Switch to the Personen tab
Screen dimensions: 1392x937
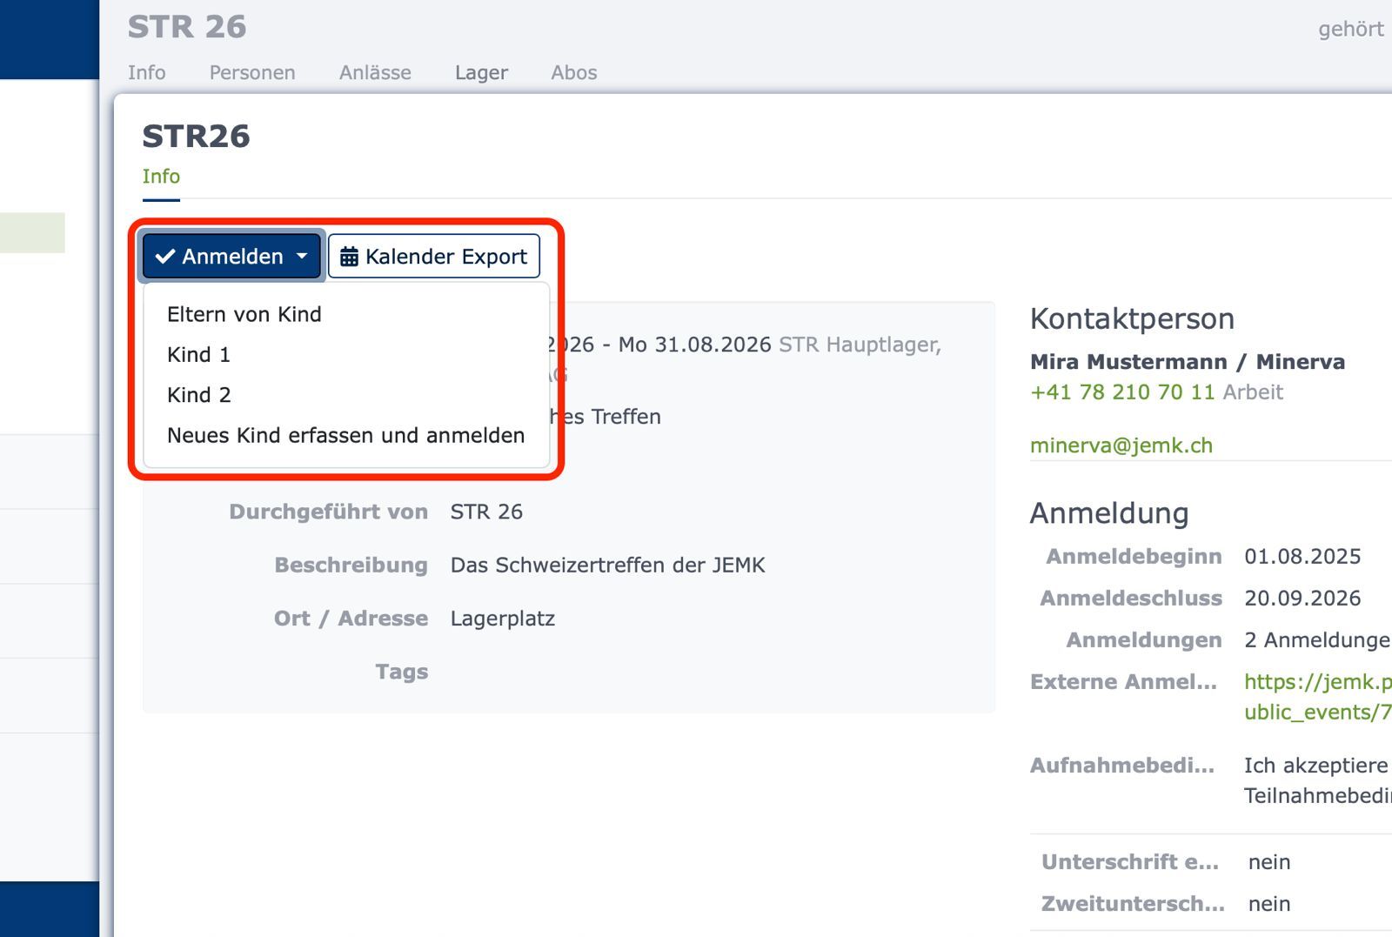[x=251, y=73]
